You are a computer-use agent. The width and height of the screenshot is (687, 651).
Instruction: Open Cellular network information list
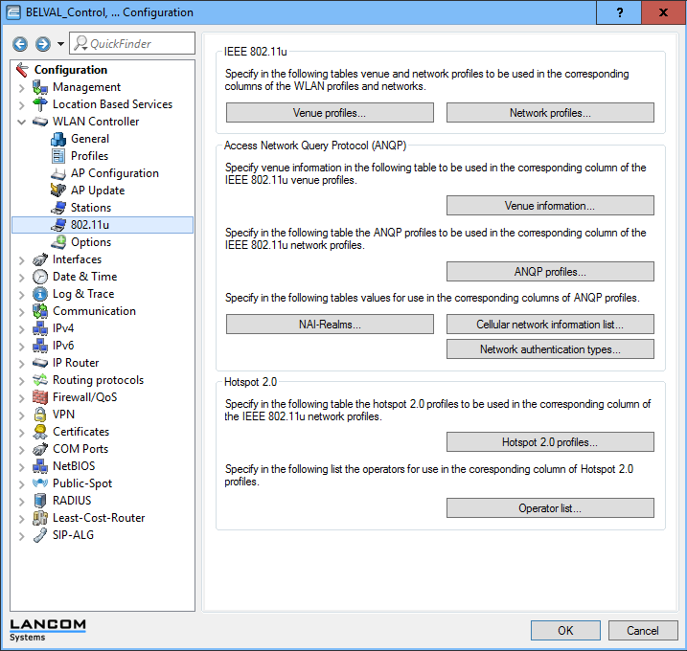tap(550, 324)
